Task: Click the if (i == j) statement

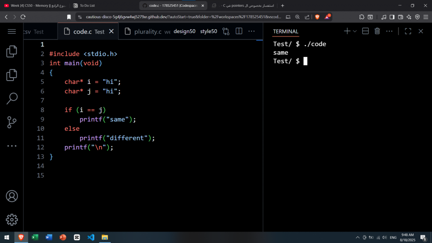Action: coord(85,110)
